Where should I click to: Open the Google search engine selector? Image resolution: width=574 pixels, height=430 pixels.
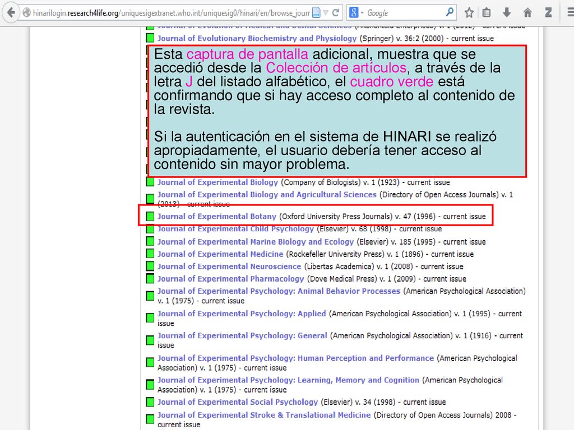pos(357,13)
